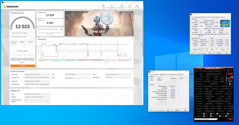
Task: Switch to the Mainboard tab in CPU-Z
Action: (197, 17)
